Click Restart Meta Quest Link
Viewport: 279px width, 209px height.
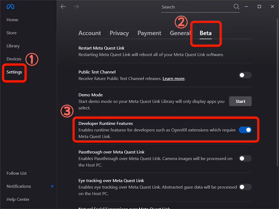pyautogui.click(x=101, y=48)
